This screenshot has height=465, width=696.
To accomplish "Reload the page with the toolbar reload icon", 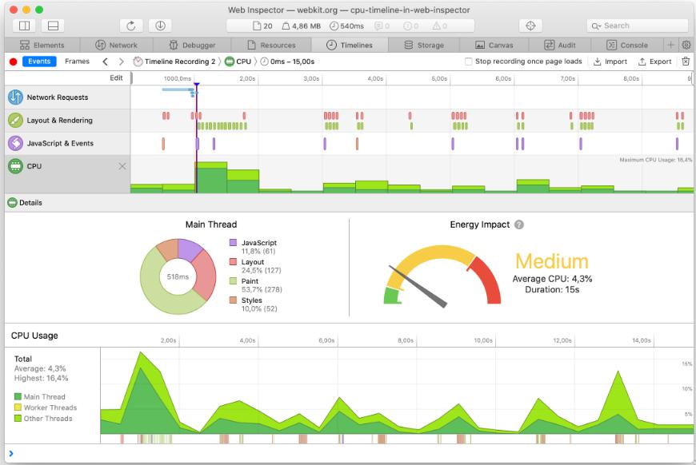I will [x=131, y=26].
